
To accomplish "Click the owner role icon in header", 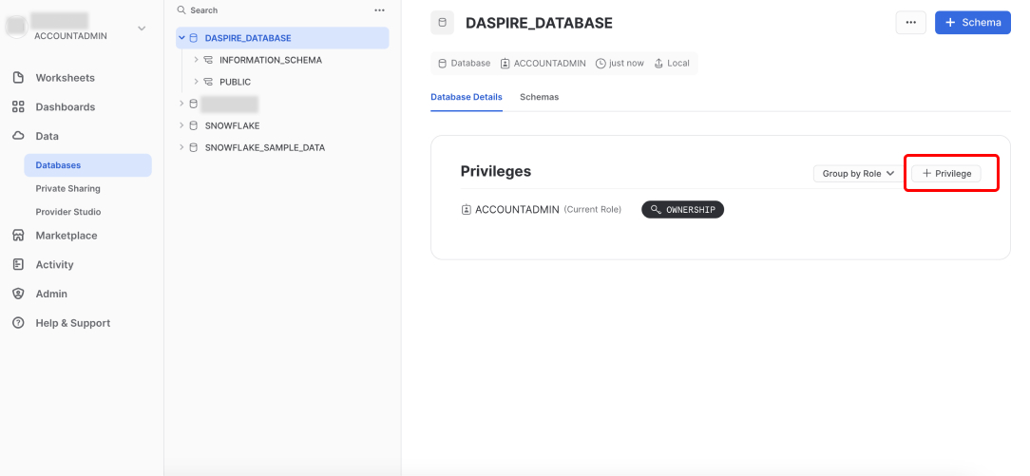I will [505, 63].
